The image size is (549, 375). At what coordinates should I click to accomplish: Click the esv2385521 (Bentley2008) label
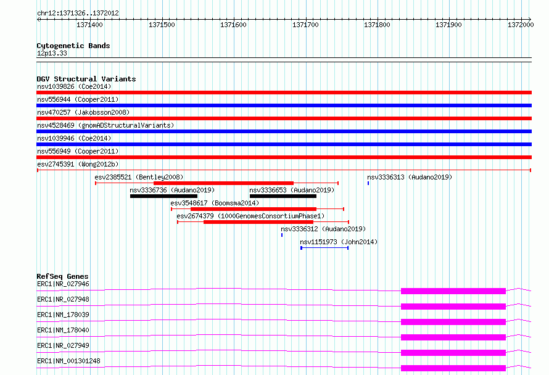click(139, 177)
